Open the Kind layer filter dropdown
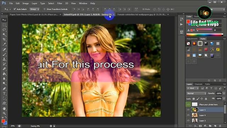 [x=193, y=88]
